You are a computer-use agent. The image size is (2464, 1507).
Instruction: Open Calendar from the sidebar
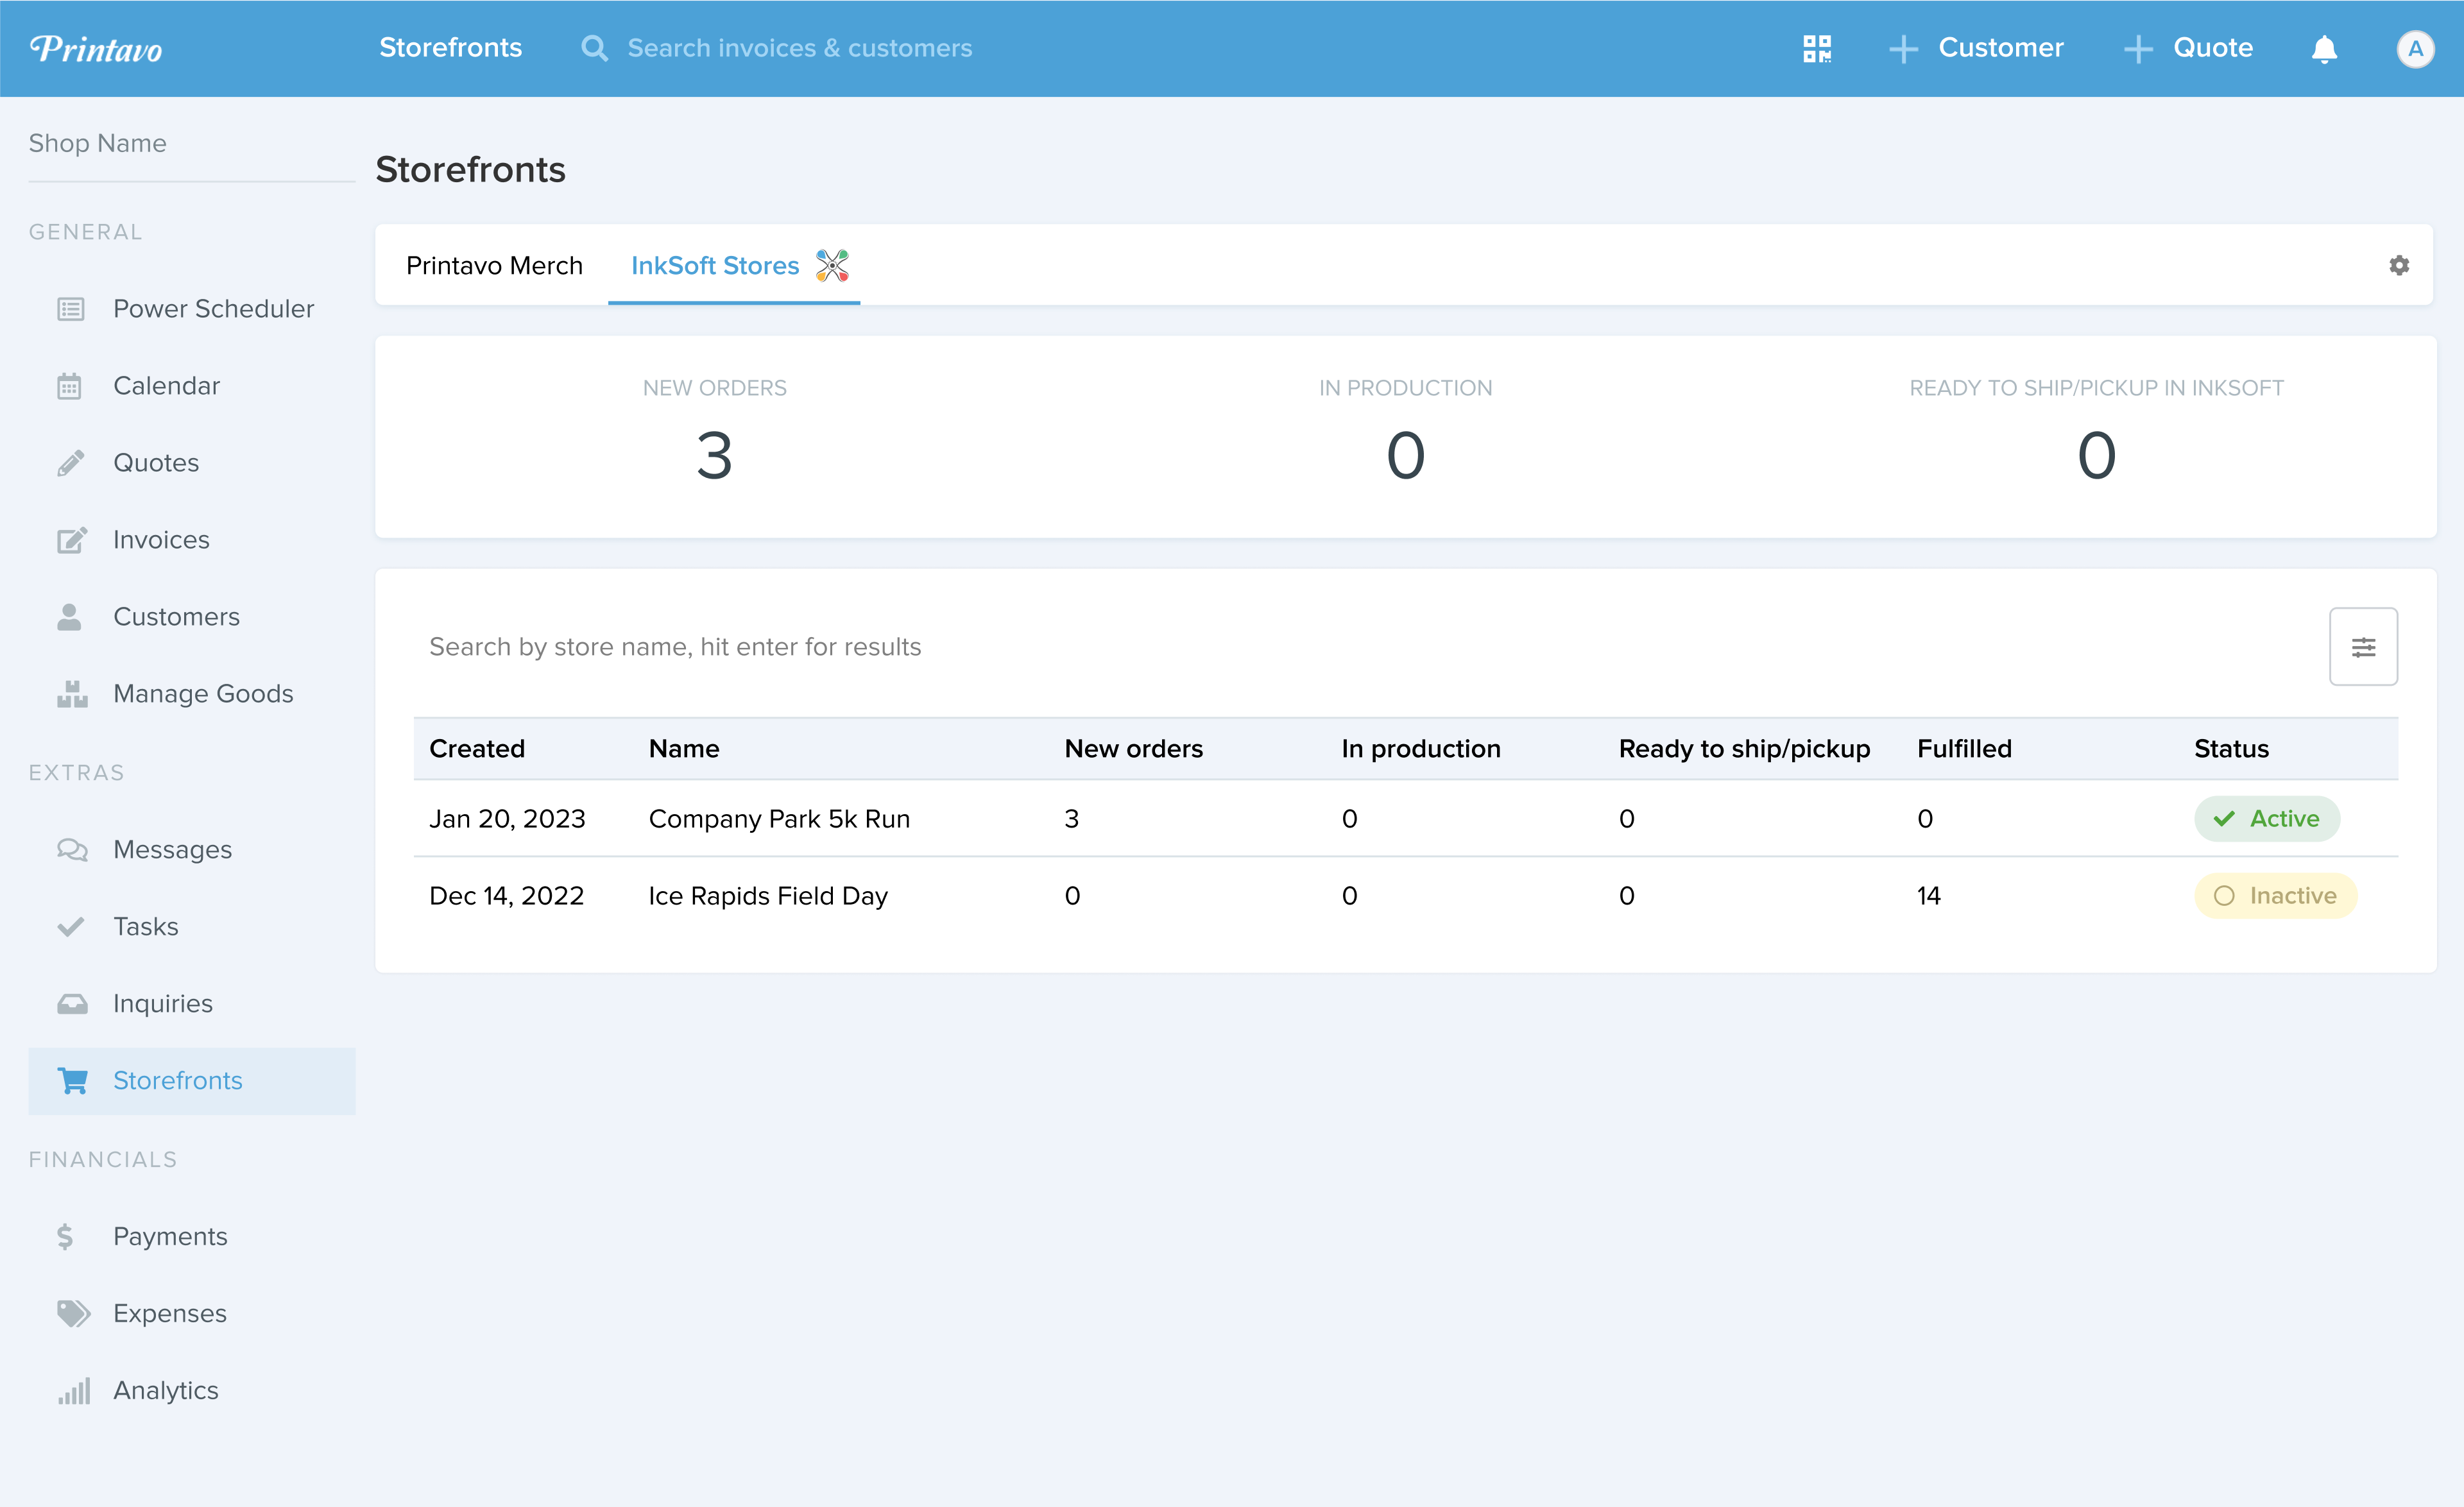click(x=166, y=386)
